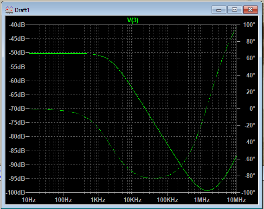This screenshot has height=209, width=264.
Task: Click the 0° phase axis label
Action: pyautogui.click(x=252, y=108)
